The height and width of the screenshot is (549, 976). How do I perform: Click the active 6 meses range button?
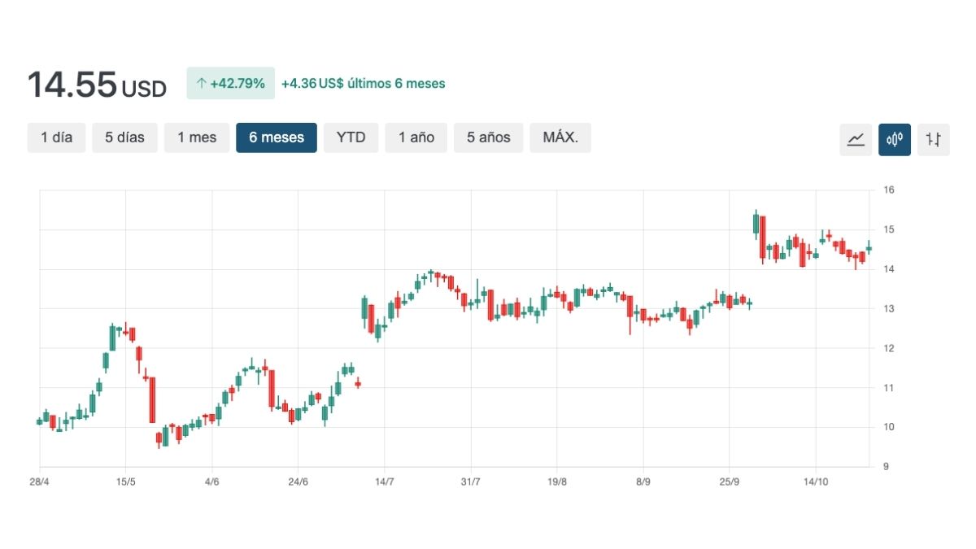tap(277, 137)
